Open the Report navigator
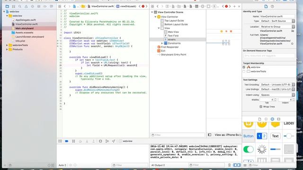Screen dimensions: 303x170 pos(52,6)
